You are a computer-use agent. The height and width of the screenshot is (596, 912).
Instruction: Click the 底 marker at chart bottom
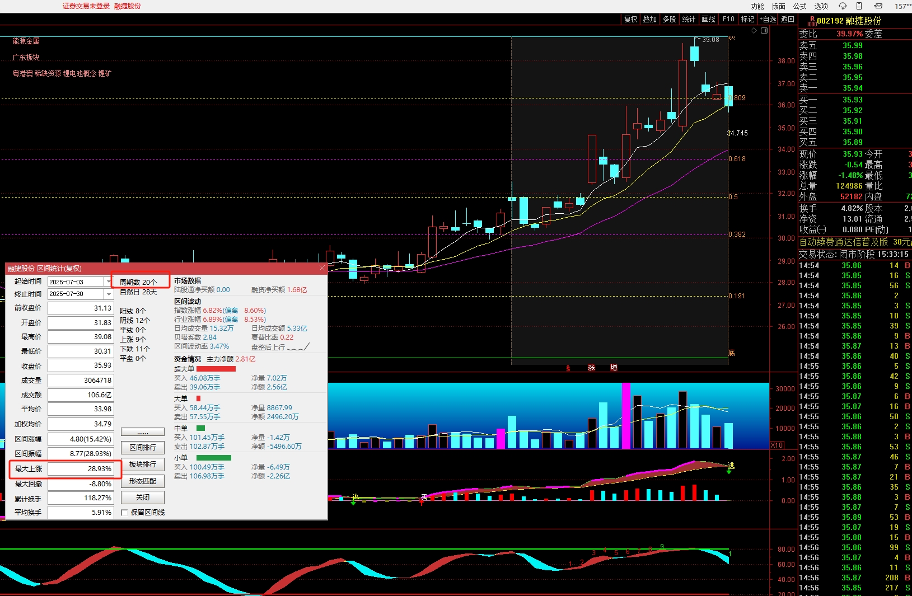[x=731, y=353]
